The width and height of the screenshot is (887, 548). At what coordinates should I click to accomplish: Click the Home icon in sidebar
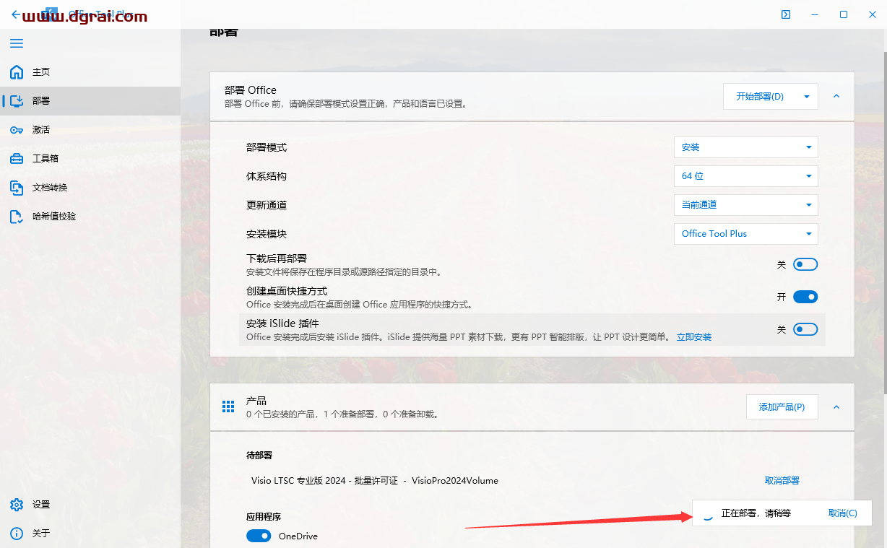[x=17, y=72]
